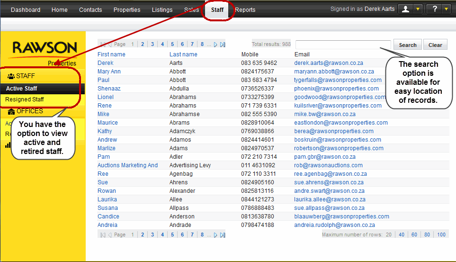456x262 pixels.
Task: Switch to the Properties tab
Action: (127, 10)
